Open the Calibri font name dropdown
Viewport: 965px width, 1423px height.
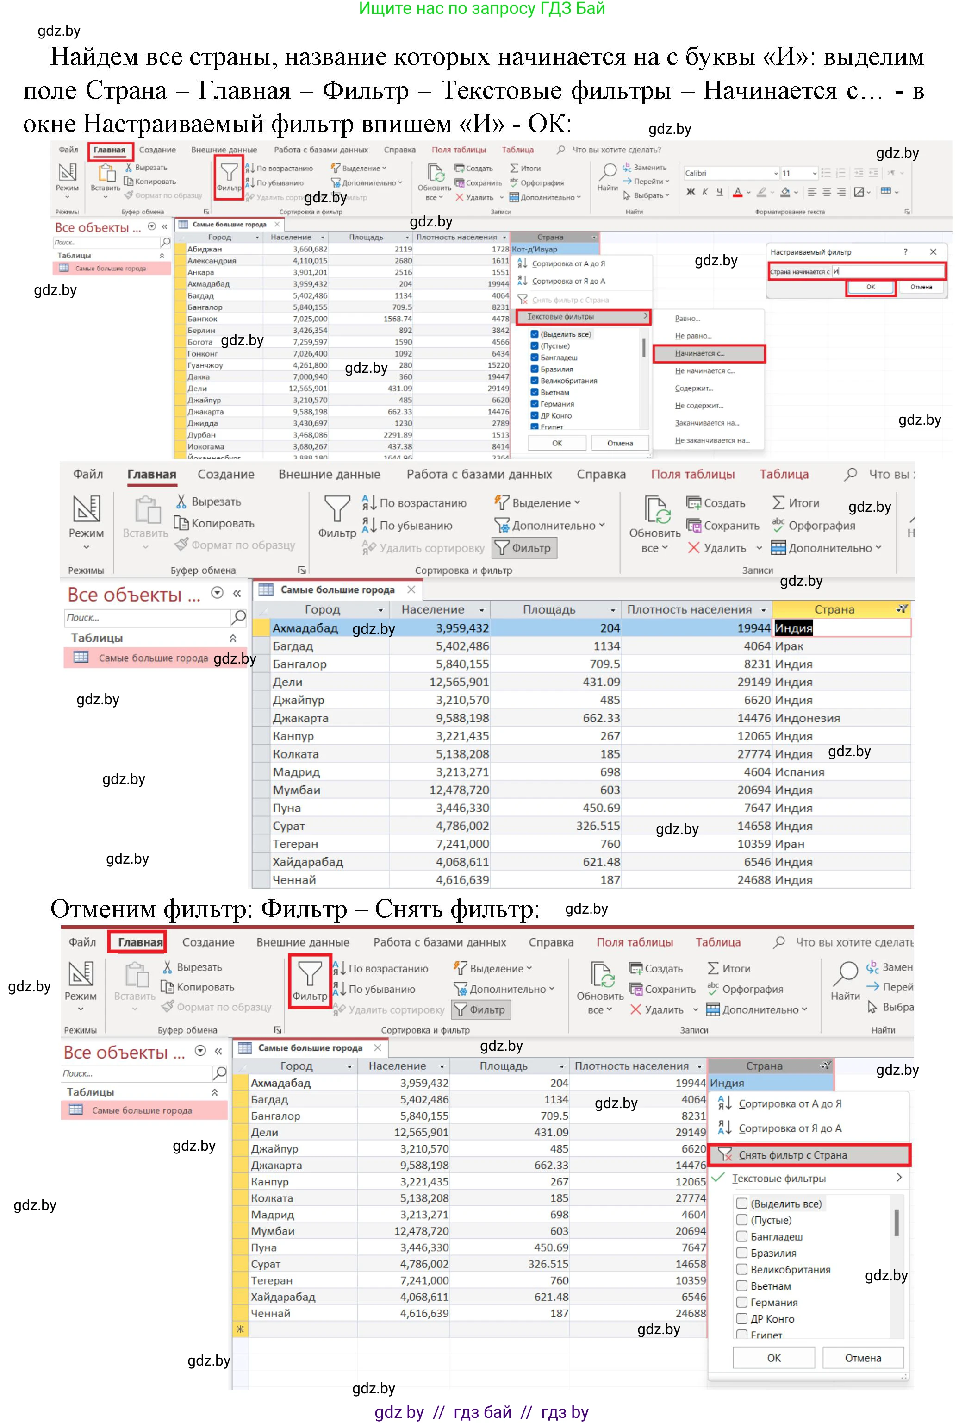pyautogui.click(x=776, y=173)
